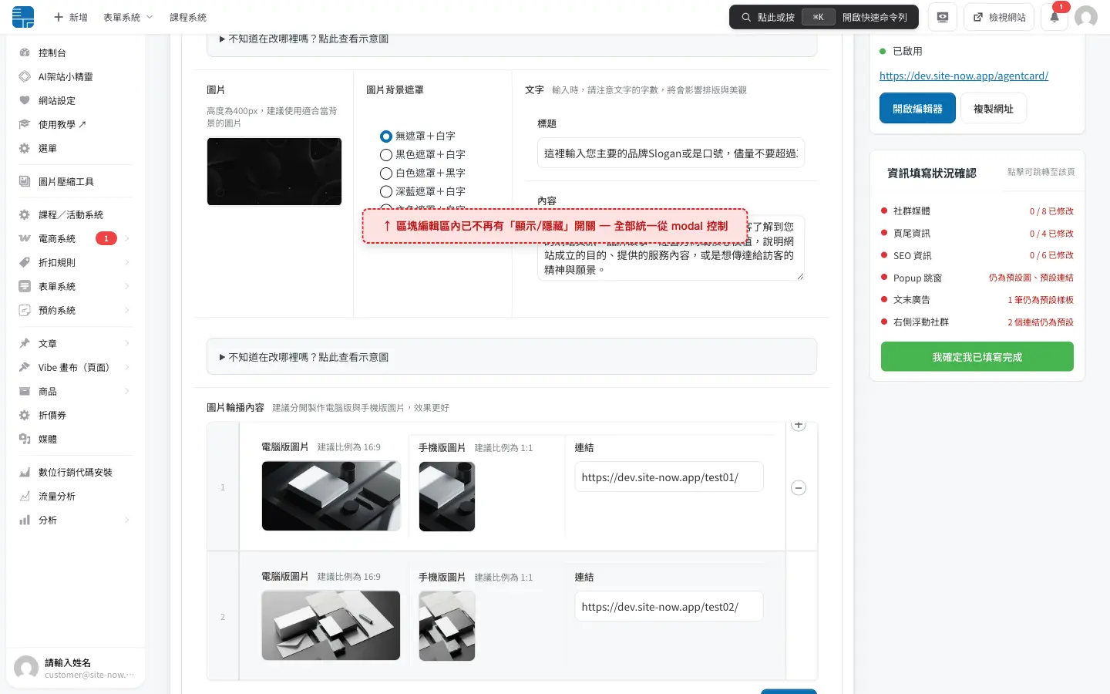Click 檢視網站 button
This screenshot has height=694, width=1110.
click(1000, 17)
